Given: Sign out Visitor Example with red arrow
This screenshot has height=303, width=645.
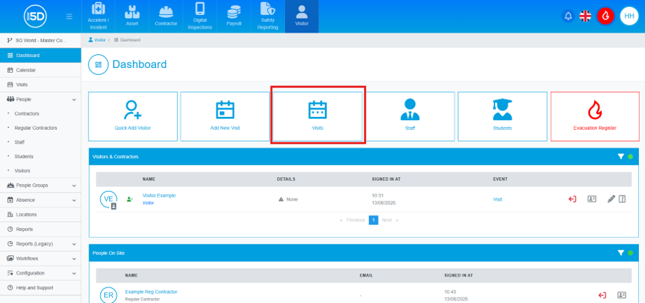Looking at the screenshot, I should pos(572,199).
